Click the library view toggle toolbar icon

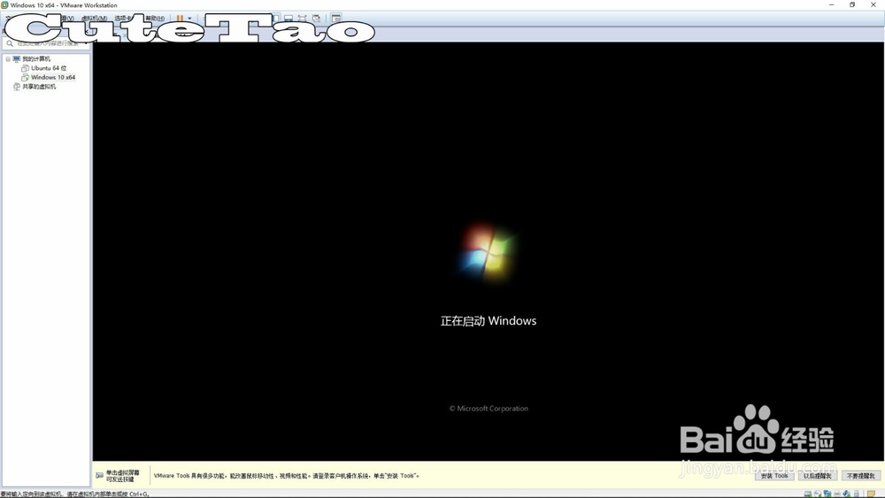tap(275, 18)
